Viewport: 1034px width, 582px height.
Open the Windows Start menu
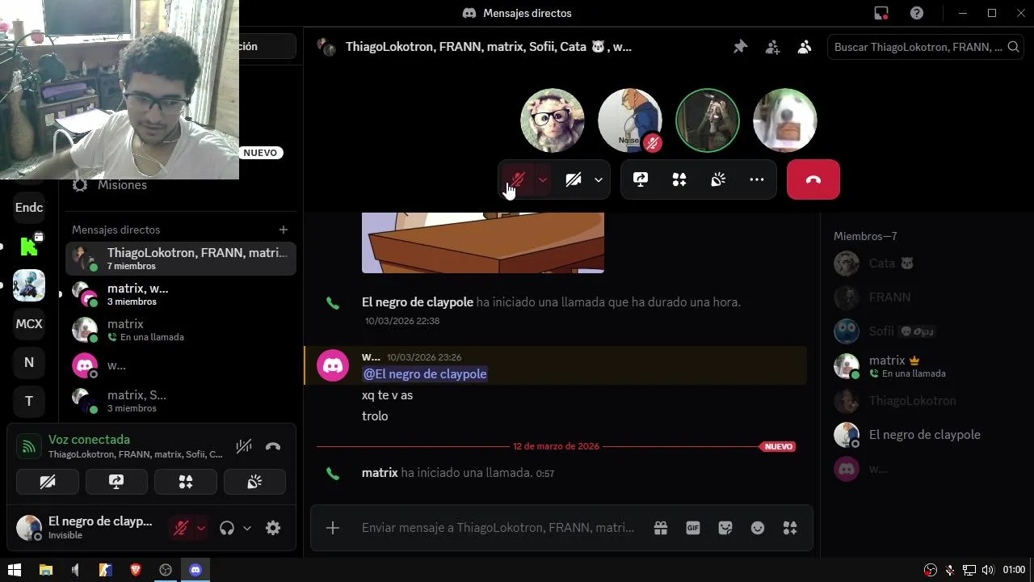15,570
